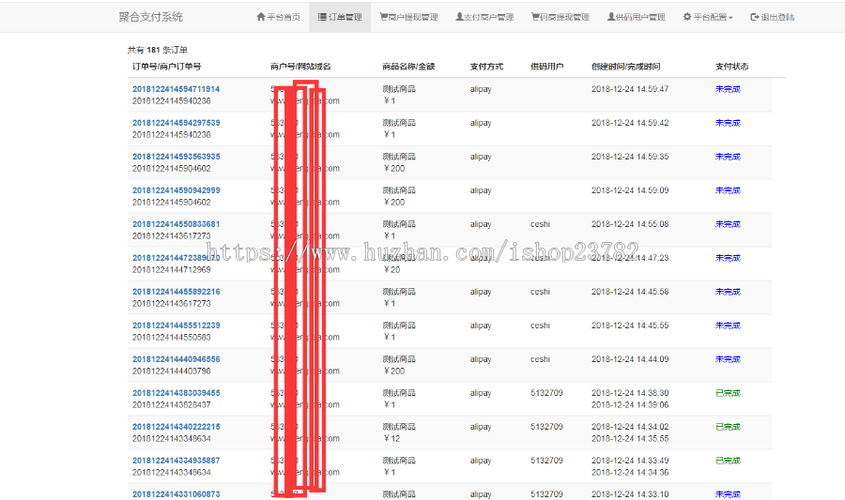The height and width of the screenshot is (500, 845).
Task: Open 支付商户管理 user menu item
Action: [x=484, y=17]
